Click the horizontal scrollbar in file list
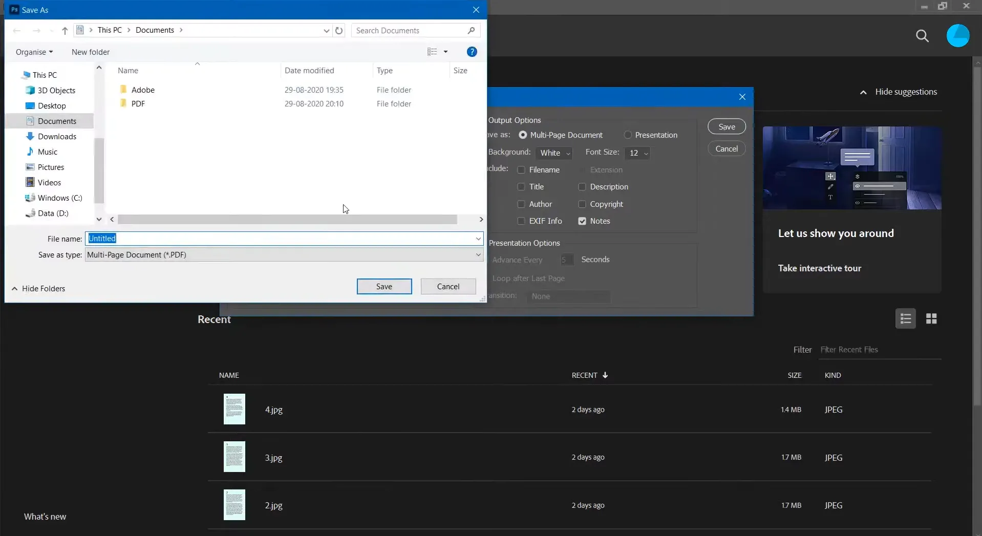Screen dimensions: 982x536 pos(287,220)
